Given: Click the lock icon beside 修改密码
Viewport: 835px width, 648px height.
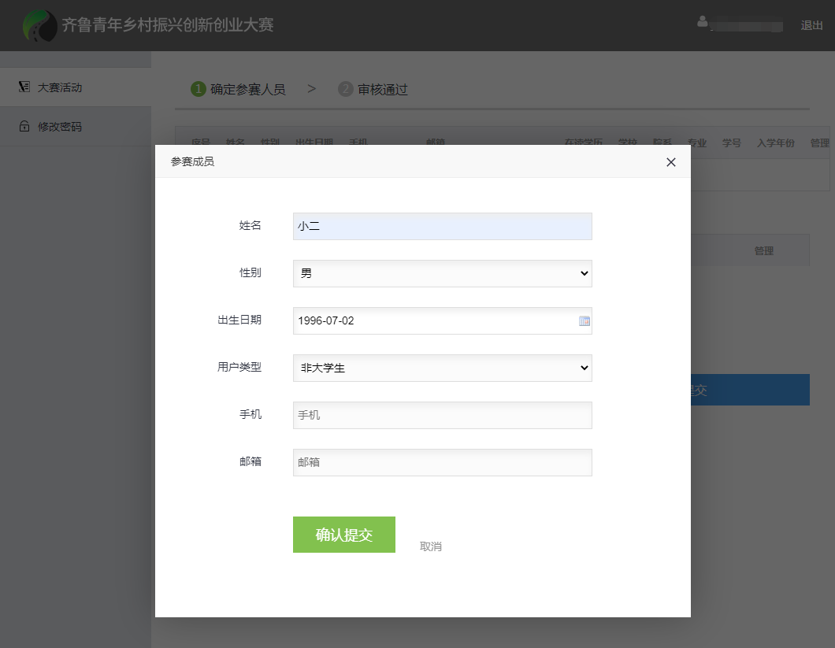Looking at the screenshot, I should [24, 127].
